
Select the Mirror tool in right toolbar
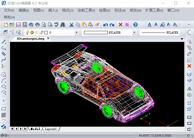[189, 89]
